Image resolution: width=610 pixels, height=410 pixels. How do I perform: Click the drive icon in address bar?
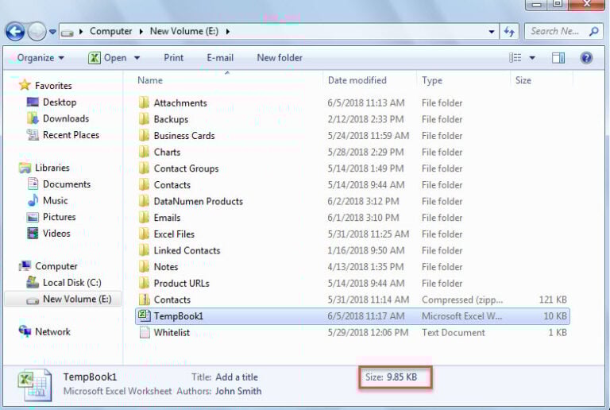click(x=68, y=33)
